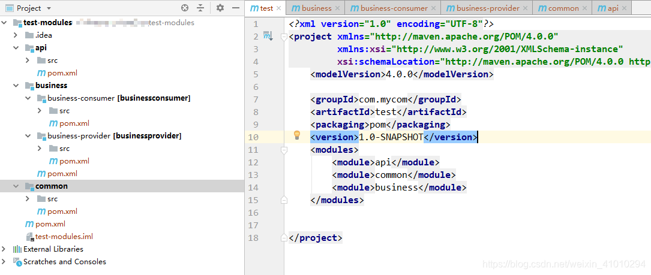
Task: Click the business module folder icon
Action: [x=29, y=86]
